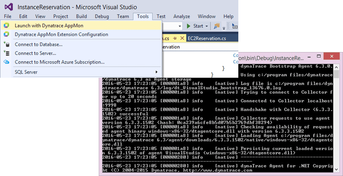This screenshot has width=343, height=176.
Task: Open the View menu
Action: pos(40,16)
